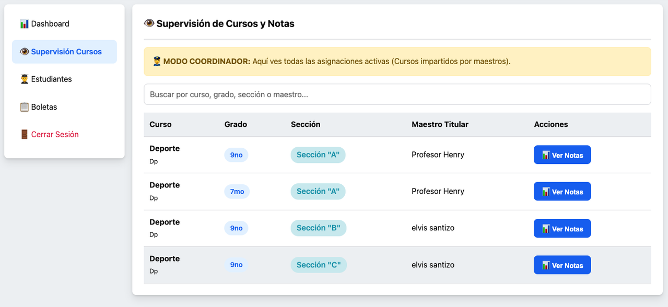Click the Sección "C" badge
668x307 pixels.
click(x=319, y=265)
